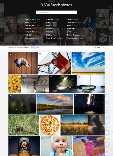Click cloud icon on spider web photo
113x156 pixels.
click(x=10, y=96)
